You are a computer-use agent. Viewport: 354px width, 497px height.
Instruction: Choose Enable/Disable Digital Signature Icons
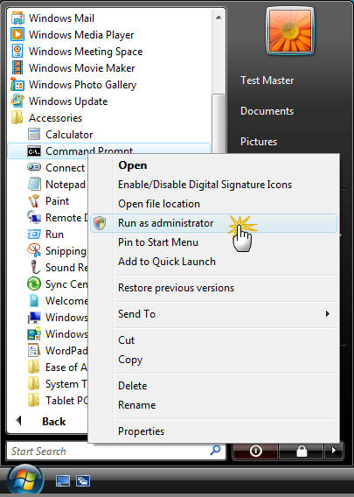(205, 185)
